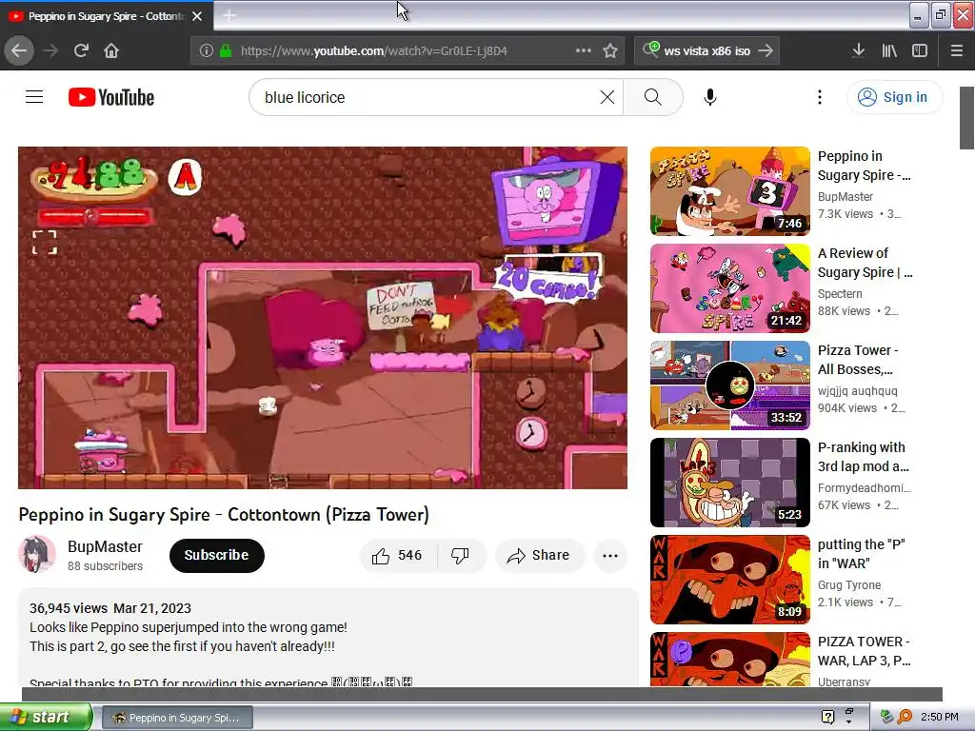Viewport: 975px width, 731px height.
Task: Open the 33:52 Pizza Tower bosses thumbnail
Action: [730, 385]
